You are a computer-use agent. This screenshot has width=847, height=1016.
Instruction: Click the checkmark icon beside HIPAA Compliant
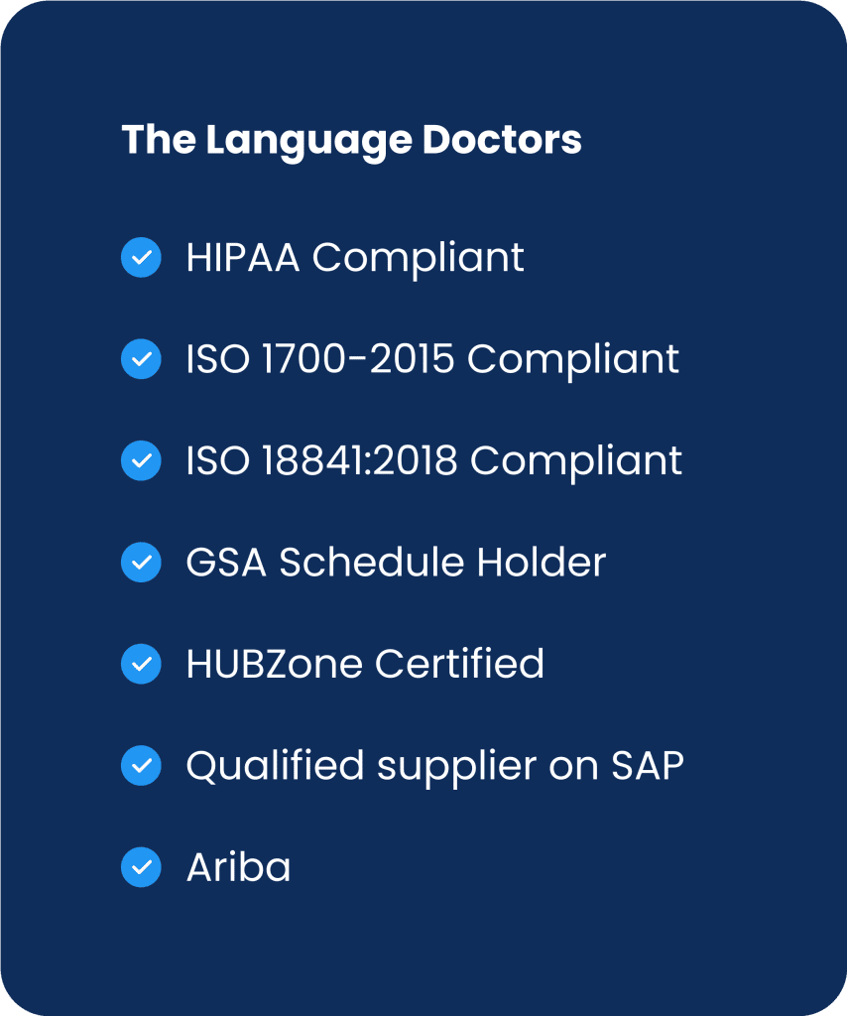point(141,258)
